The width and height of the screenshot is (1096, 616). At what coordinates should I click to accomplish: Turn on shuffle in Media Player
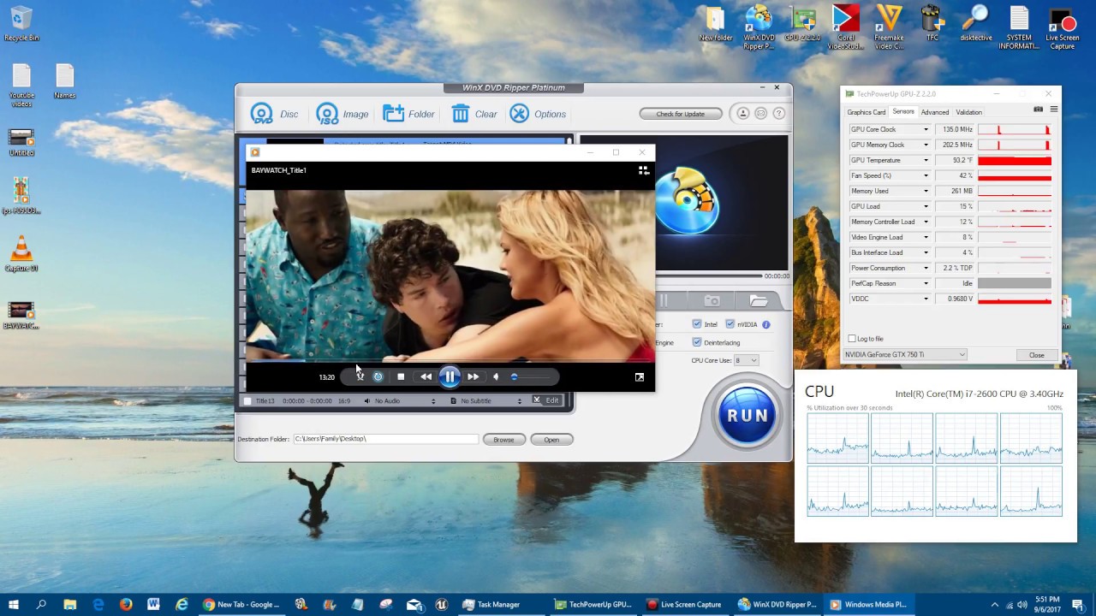point(360,376)
